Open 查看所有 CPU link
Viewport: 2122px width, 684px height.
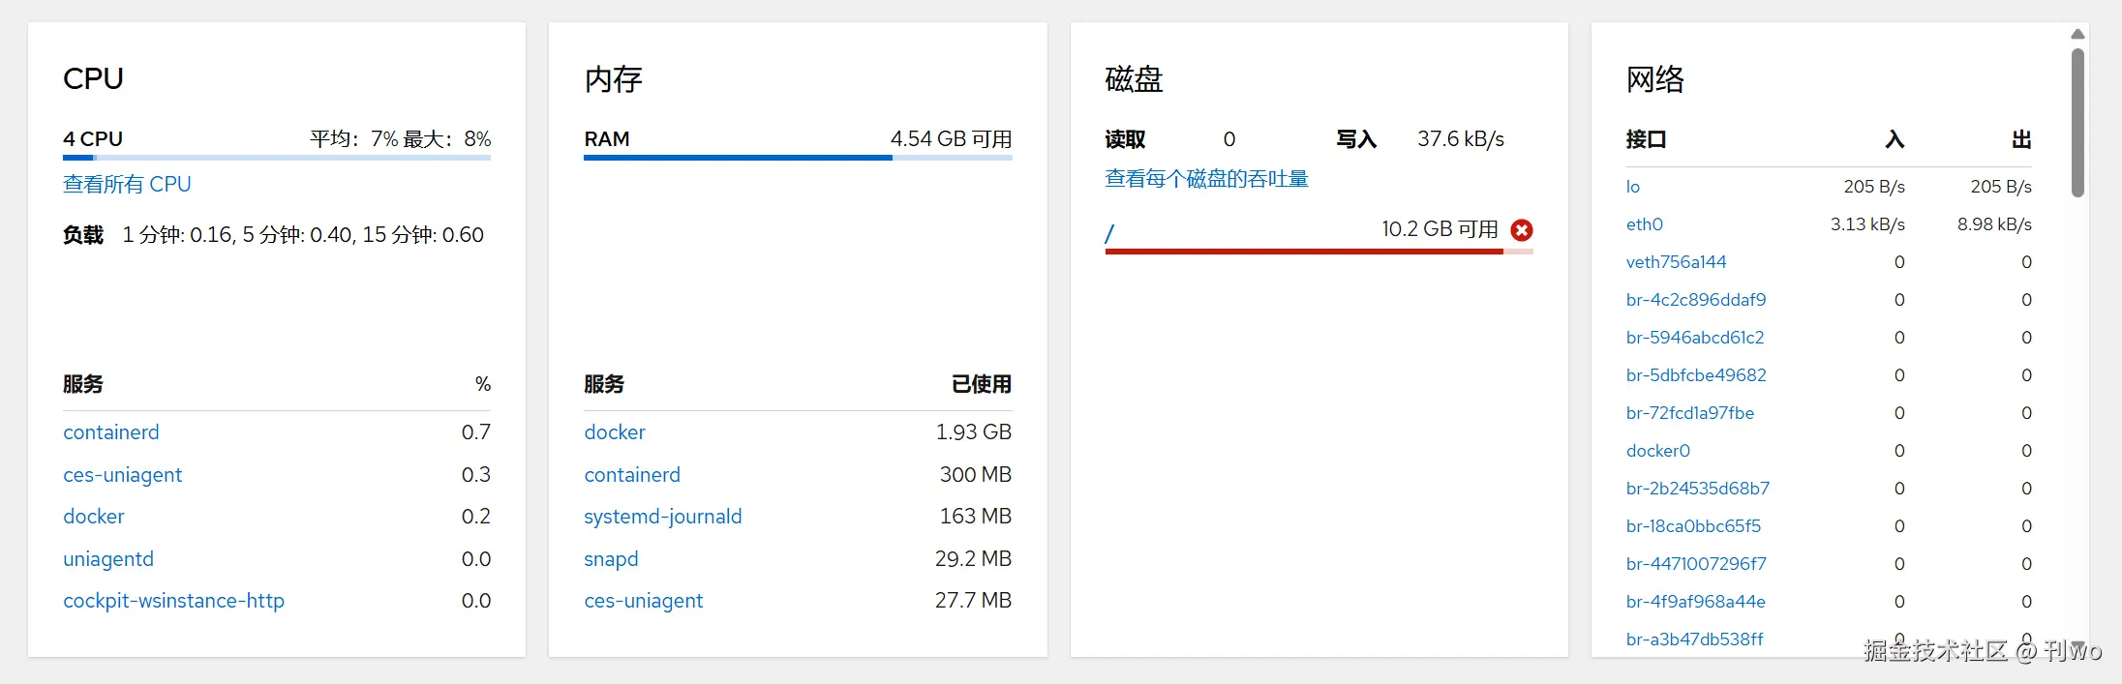coord(127,184)
